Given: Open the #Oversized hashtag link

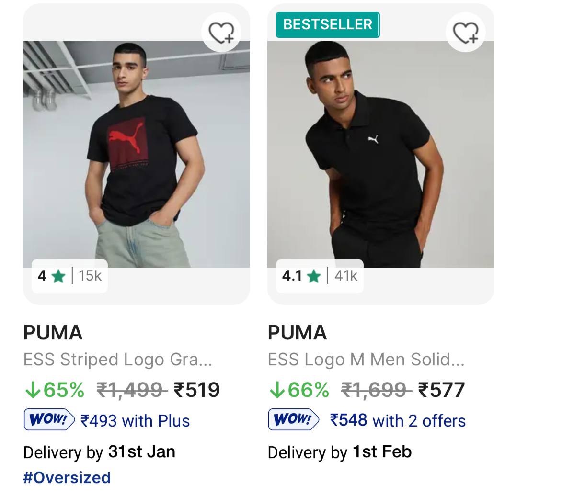Looking at the screenshot, I should point(67,477).
